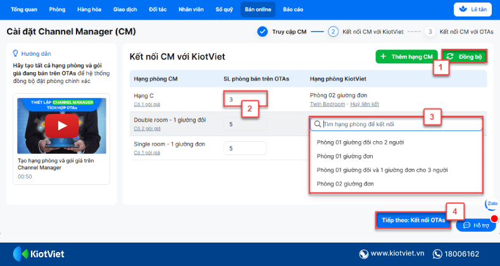The height and width of the screenshot is (266, 500).
Task: Click the Kết nối CM với OTAs step label
Action: [x=466, y=32]
